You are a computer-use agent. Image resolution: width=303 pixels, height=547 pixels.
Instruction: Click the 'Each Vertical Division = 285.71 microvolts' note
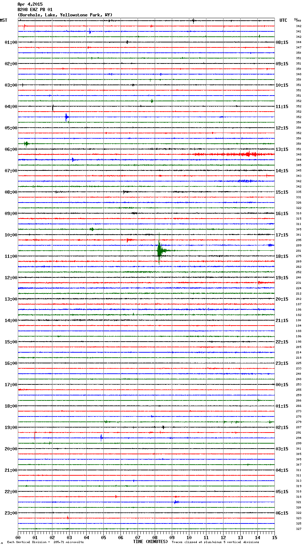[45, 542]
